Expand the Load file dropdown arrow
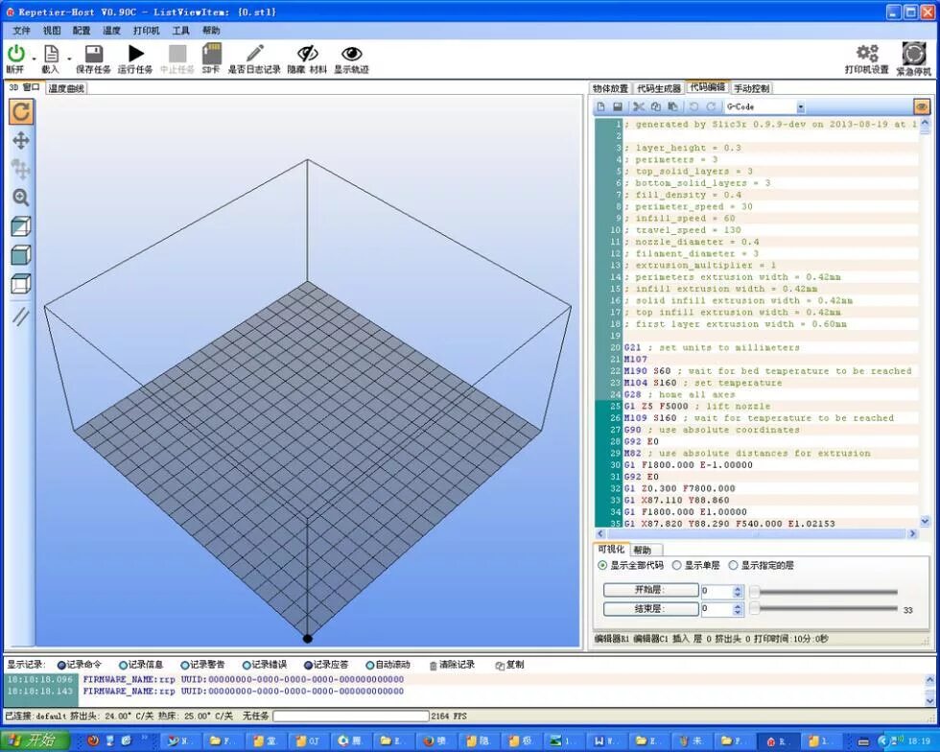 (69, 59)
